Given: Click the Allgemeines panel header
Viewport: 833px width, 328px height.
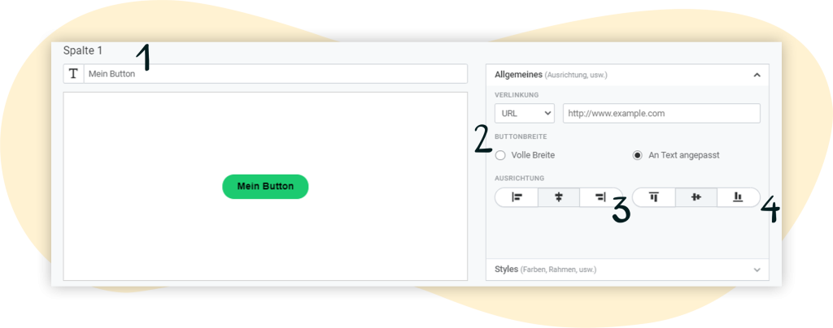Looking at the screenshot, I should point(627,75).
